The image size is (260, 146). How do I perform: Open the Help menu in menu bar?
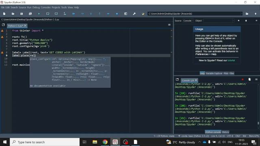tap(76, 7)
